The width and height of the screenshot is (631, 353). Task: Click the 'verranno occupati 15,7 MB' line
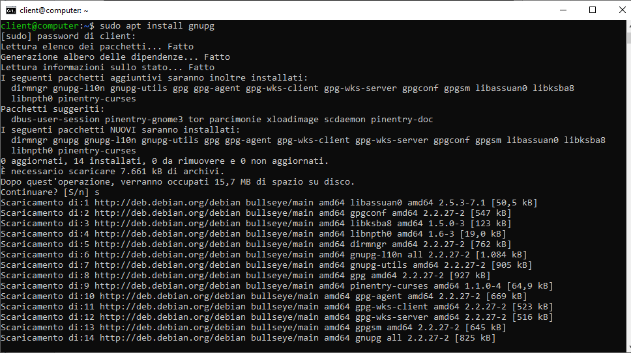tap(177, 182)
